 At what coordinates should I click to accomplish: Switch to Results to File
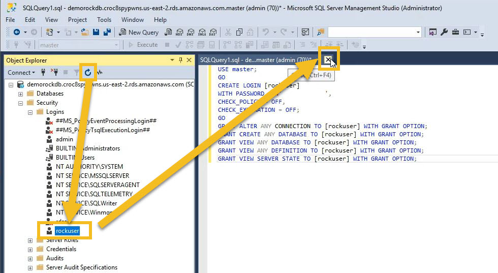(x=287, y=45)
